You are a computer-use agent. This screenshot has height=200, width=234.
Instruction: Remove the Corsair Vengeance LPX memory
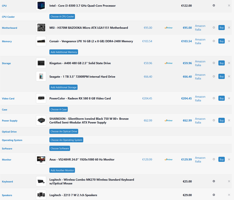[x=229, y=41]
